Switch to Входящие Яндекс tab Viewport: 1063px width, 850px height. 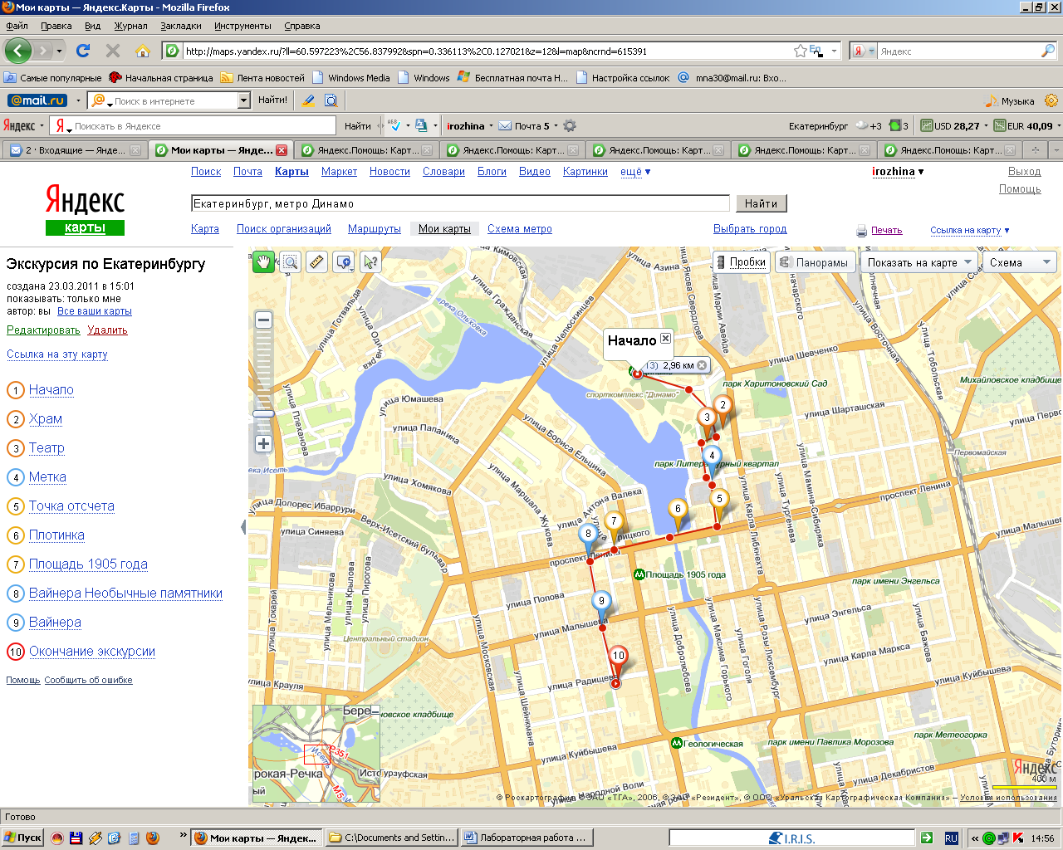click(x=73, y=150)
